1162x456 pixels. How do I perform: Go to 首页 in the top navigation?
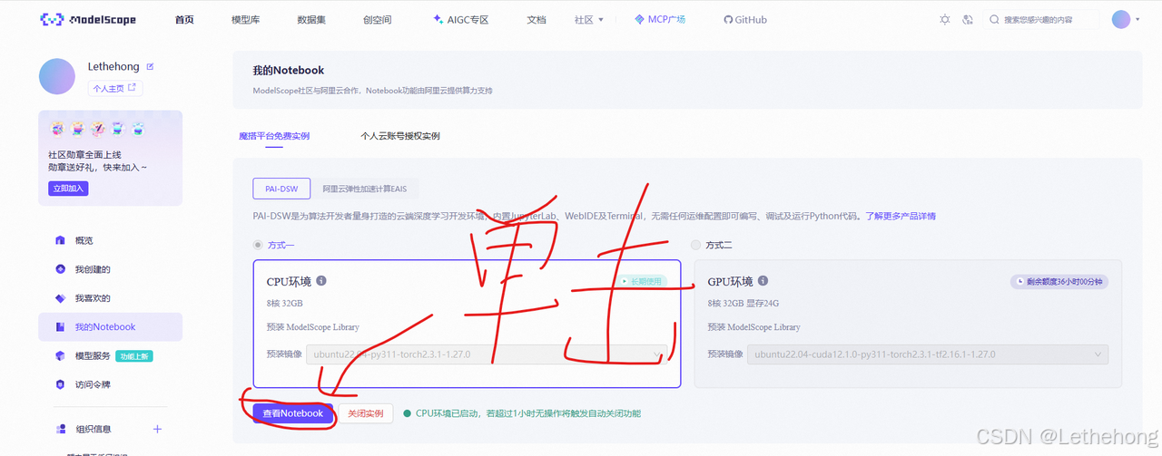tap(184, 19)
